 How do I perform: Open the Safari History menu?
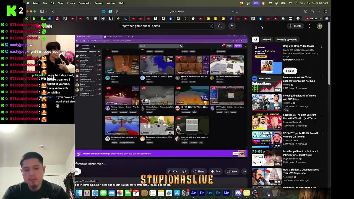(71, 3)
